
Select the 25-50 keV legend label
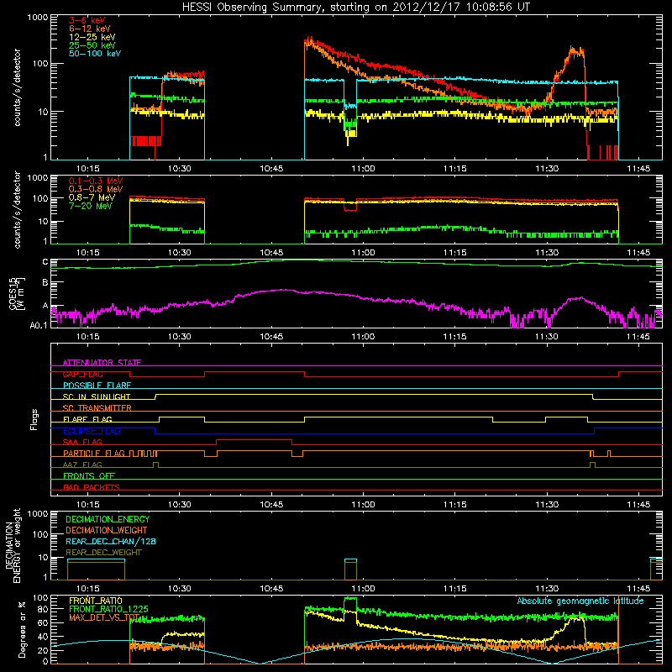pos(92,45)
